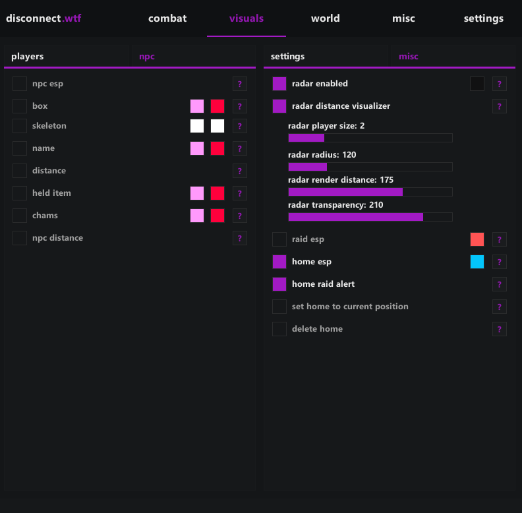Screen dimensions: 522x513
Task: Open the world tab
Action: pyautogui.click(x=326, y=18)
